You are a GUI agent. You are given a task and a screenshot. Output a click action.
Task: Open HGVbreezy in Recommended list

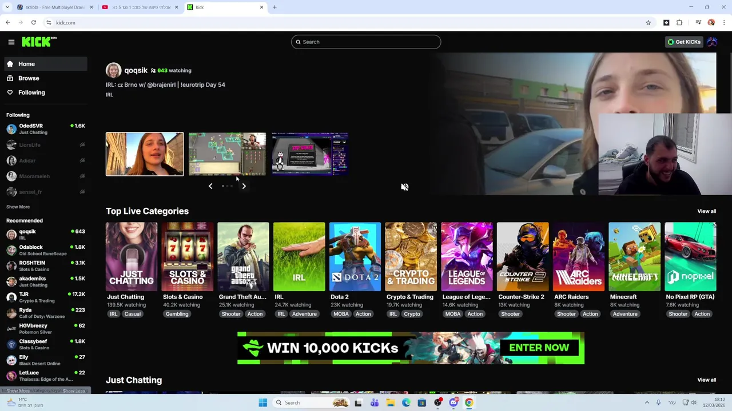46,329
